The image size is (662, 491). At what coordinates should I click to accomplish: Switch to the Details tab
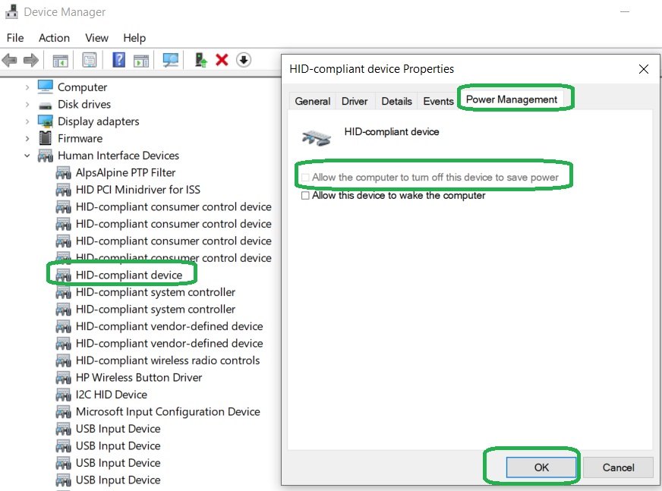point(396,102)
